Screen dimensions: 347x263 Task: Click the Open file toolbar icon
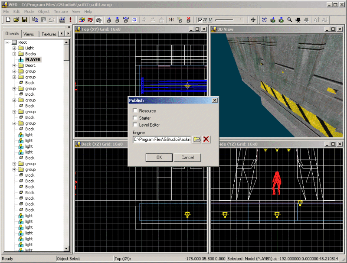click(16, 20)
